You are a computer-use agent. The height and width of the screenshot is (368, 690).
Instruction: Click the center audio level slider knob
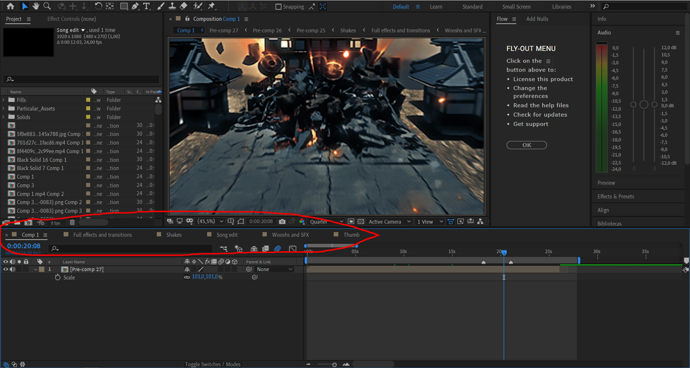click(x=644, y=105)
